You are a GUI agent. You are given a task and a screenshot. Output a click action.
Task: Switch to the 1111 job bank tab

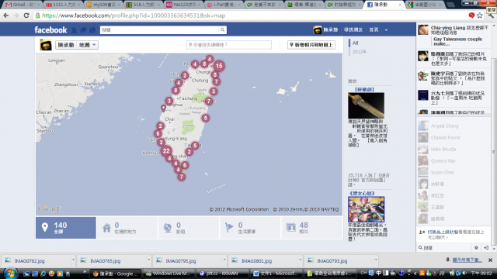(62, 5)
